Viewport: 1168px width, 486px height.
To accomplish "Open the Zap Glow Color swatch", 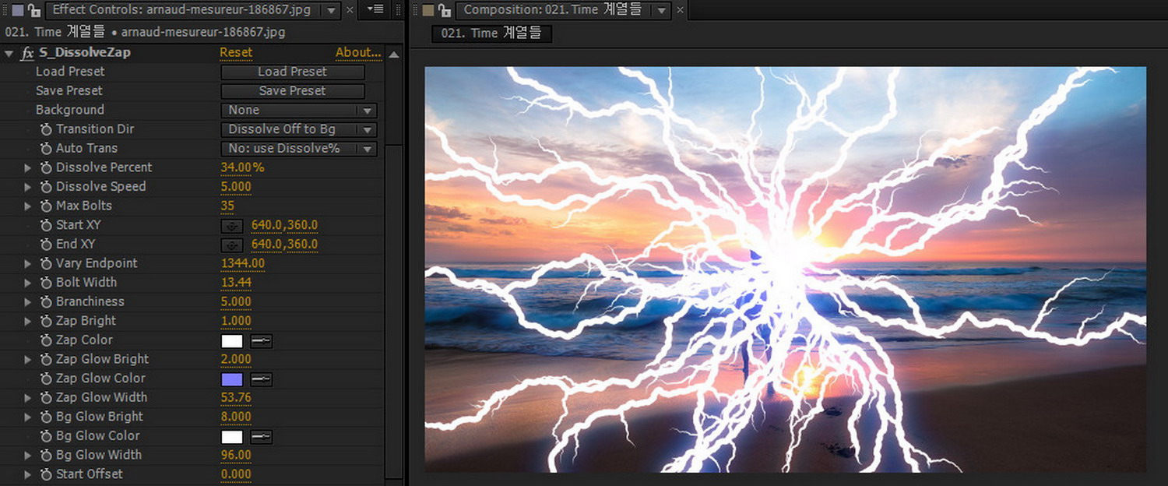I will [232, 379].
